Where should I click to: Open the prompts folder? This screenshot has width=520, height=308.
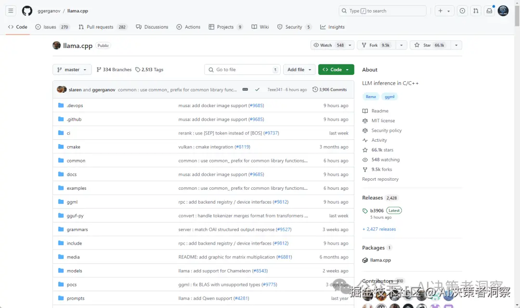pyautogui.click(x=76, y=298)
